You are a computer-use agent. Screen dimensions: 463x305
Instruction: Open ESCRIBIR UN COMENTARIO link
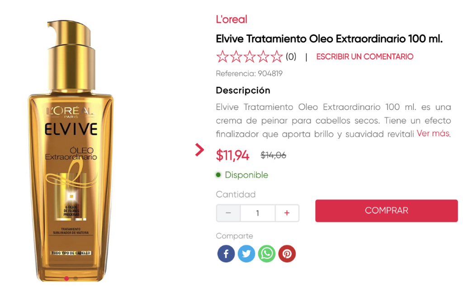click(x=365, y=57)
